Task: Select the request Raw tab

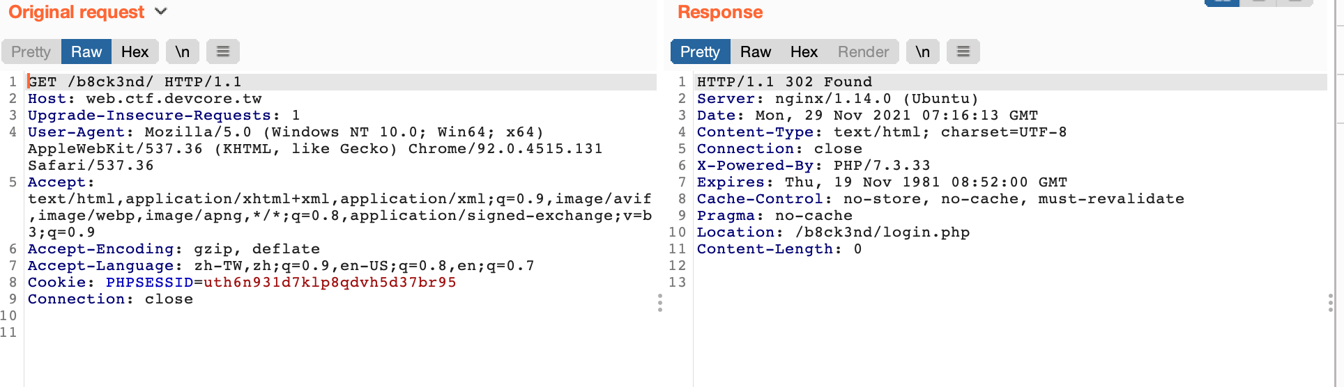Action: tap(86, 52)
